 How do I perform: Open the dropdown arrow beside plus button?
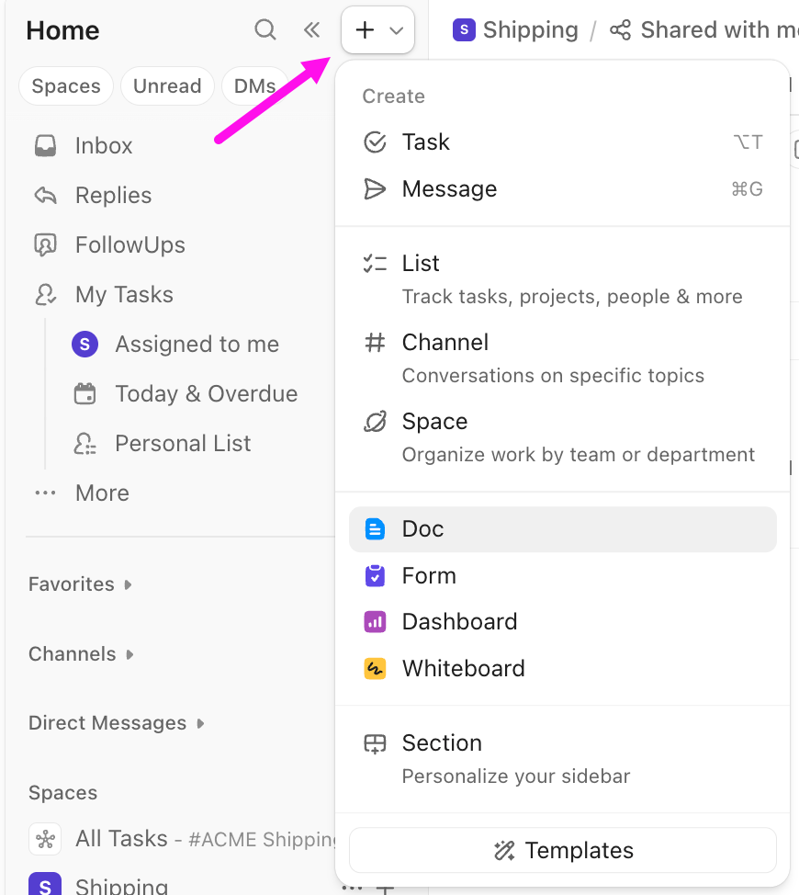point(397,29)
